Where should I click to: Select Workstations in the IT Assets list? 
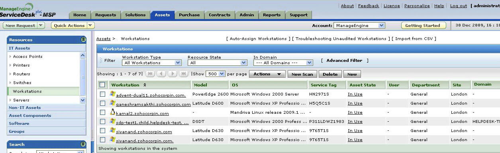(43, 92)
